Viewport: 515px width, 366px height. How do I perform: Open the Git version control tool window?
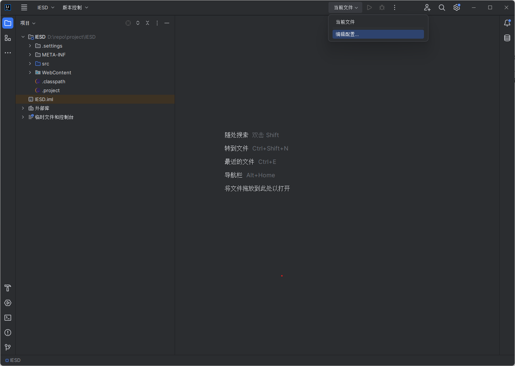8,347
